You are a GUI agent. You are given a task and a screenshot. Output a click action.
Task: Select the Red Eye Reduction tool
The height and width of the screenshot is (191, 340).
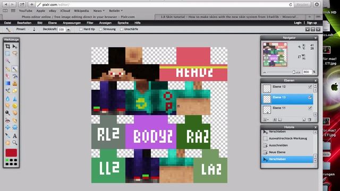pos(7,120)
